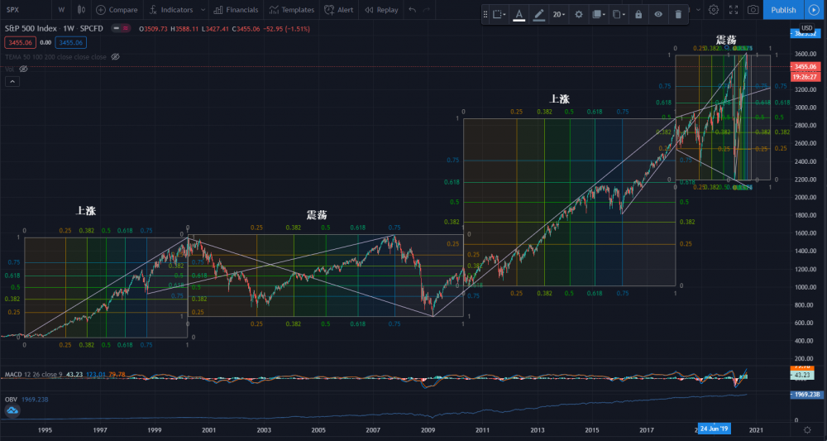827x441 pixels.
Task: Start bar Replay mode
Action: tap(382, 10)
